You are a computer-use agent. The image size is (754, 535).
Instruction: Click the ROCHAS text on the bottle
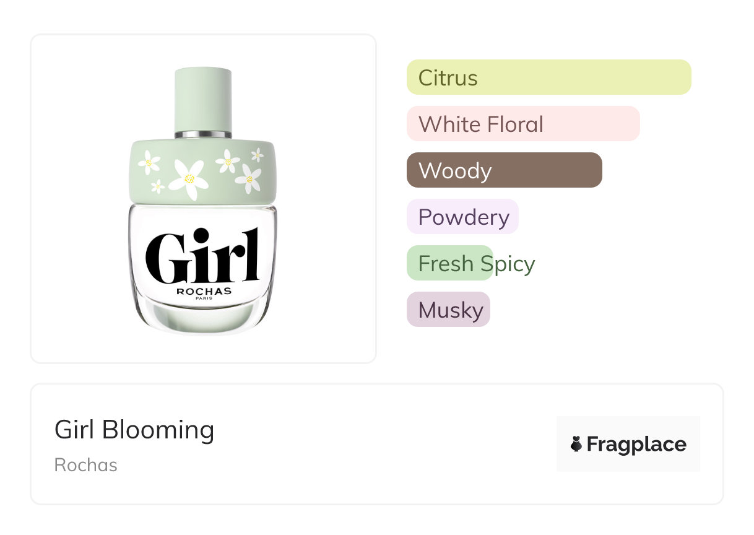point(204,291)
